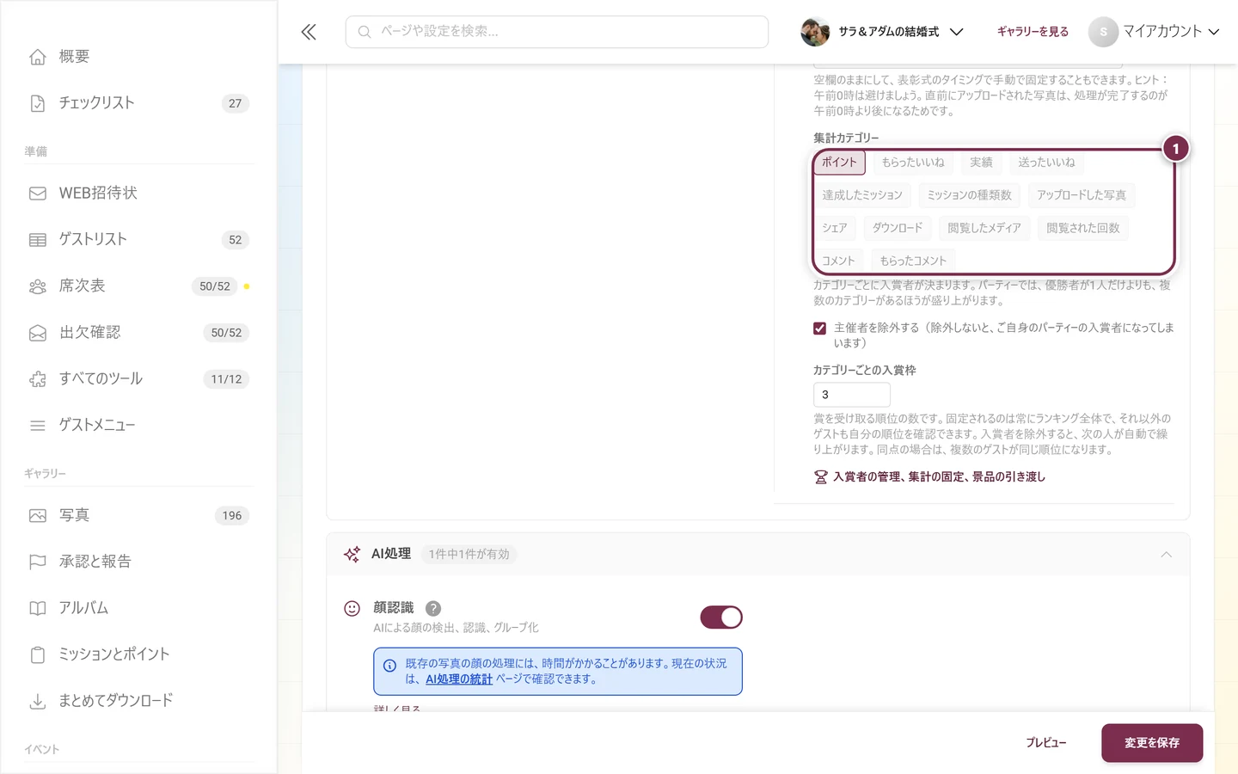Click 入賞者の管理、集計の固定、景品の引き渡し link
Screen dimensions: 1238x774
(929, 477)
